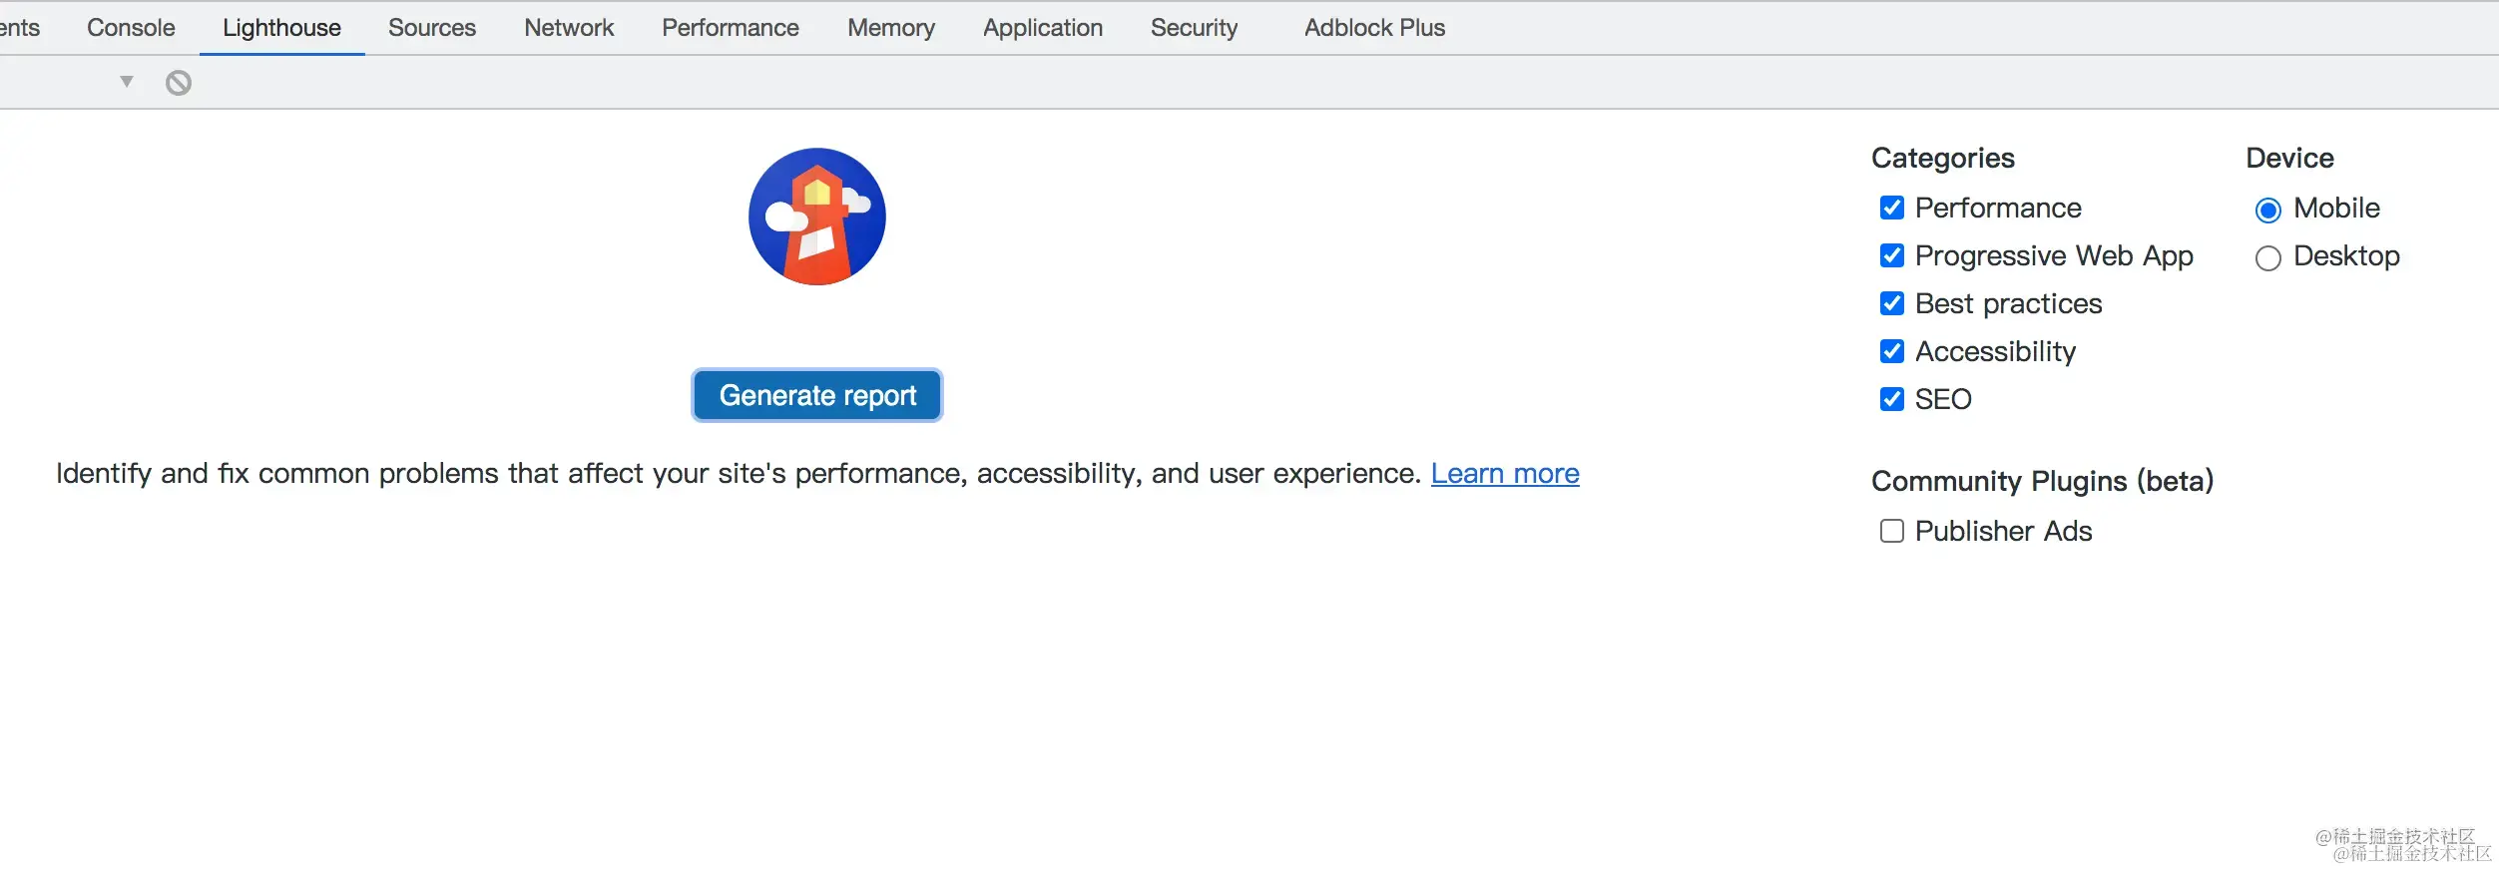Toggle the Progressive Web App checkbox

click(1891, 255)
